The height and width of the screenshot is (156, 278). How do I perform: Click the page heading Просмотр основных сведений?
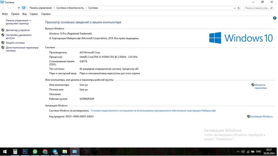[83, 22]
